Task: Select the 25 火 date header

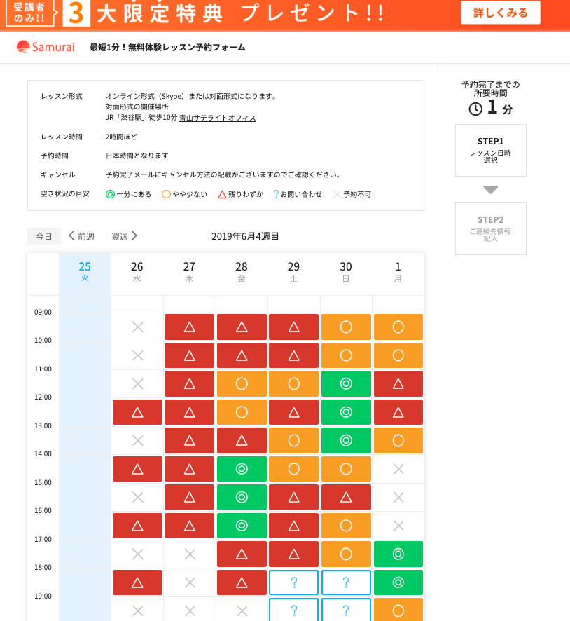Action: point(85,272)
